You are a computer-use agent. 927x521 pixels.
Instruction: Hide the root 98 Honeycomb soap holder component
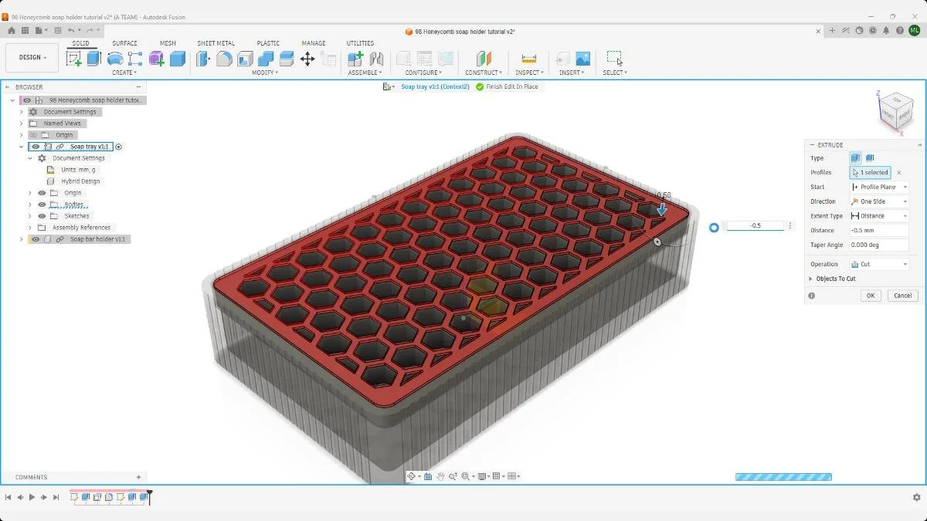click(27, 100)
